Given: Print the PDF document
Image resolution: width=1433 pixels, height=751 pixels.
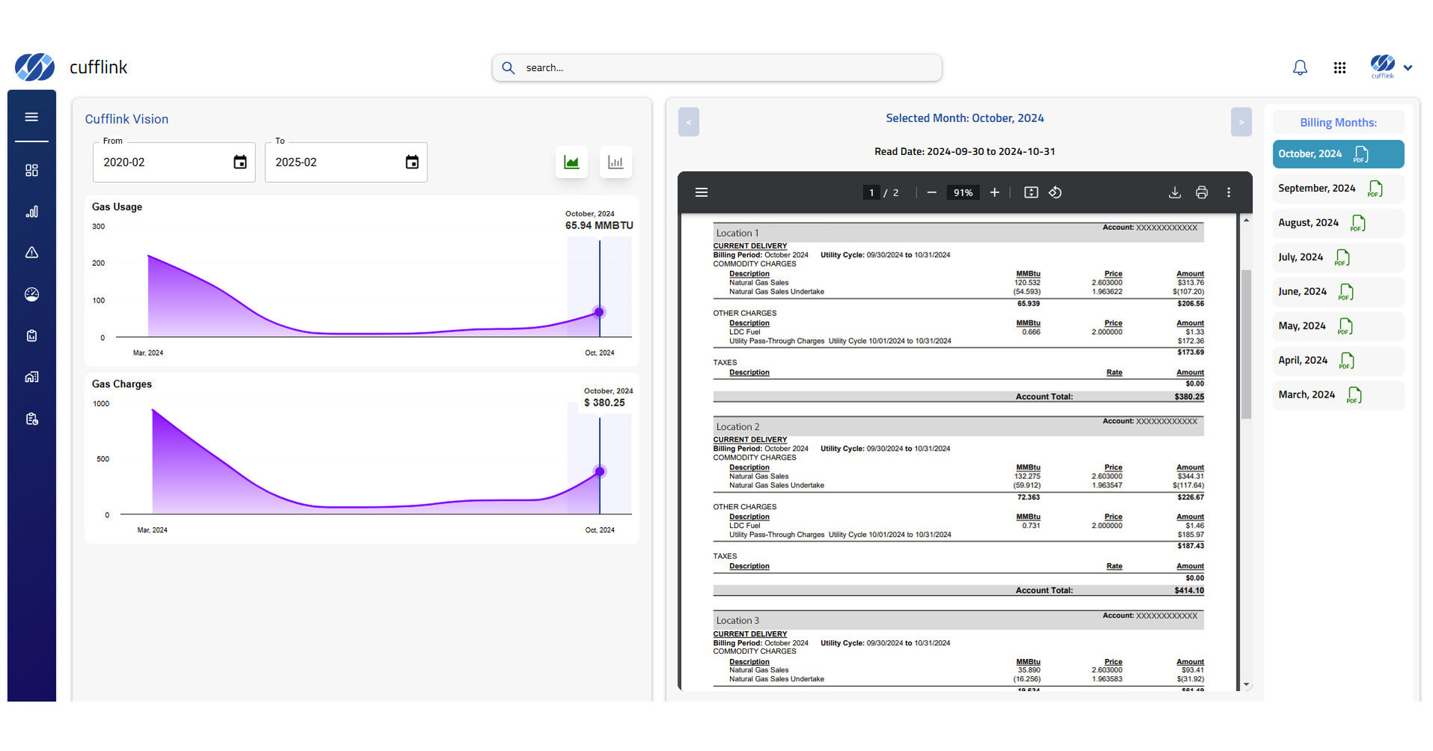Looking at the screenshot, I should pos(1202,192).
